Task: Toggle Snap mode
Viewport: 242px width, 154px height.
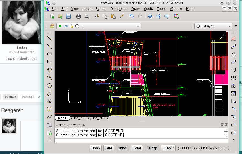Action: click(96, 148)
